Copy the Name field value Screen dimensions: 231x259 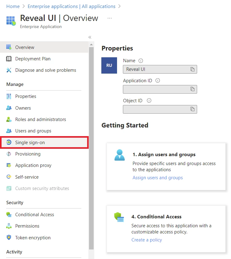[192, 69]
